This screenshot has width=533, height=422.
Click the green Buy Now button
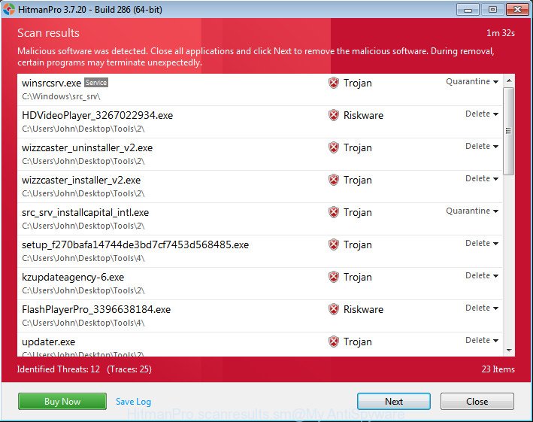pos(62,401)
